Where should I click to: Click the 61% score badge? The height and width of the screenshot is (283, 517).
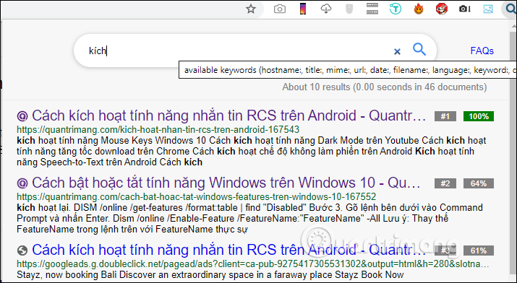tap(479, 251)
